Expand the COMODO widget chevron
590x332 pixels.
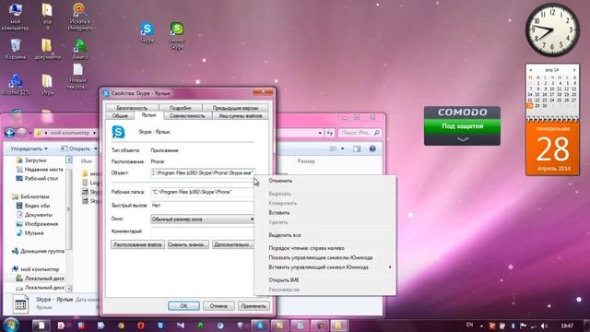pos(463,139)
